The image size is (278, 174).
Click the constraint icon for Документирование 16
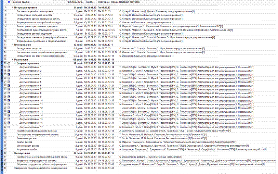[x=9, y=123]
